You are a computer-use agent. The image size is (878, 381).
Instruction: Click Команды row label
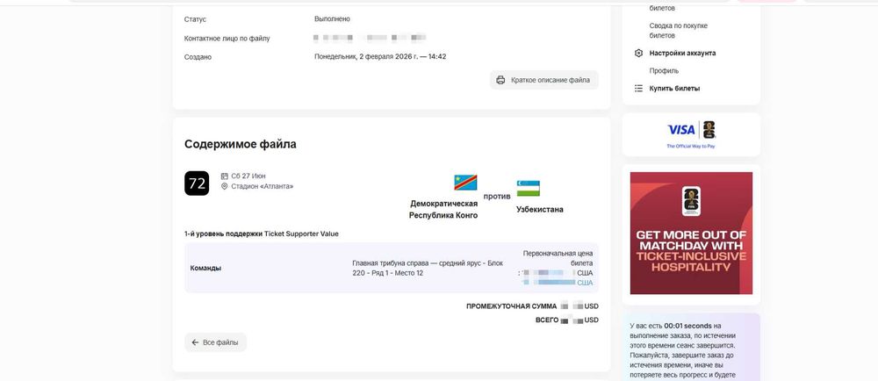(x=205, y=268)
